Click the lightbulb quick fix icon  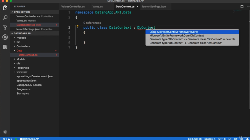pos(77,26)
